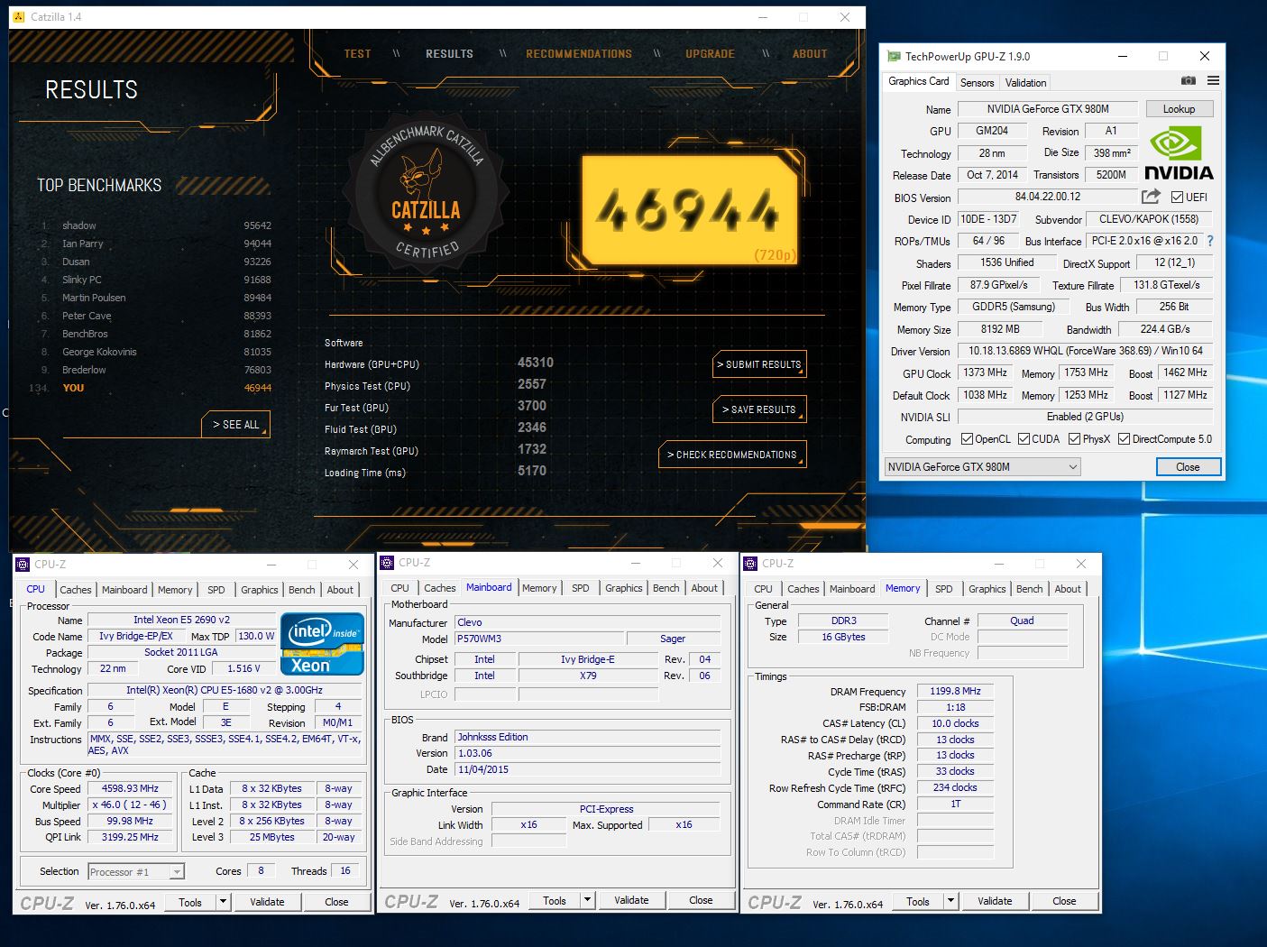Open the Processor #1 selection dropdown
Screen dimensions: 1267x947
tap(136, 871)
